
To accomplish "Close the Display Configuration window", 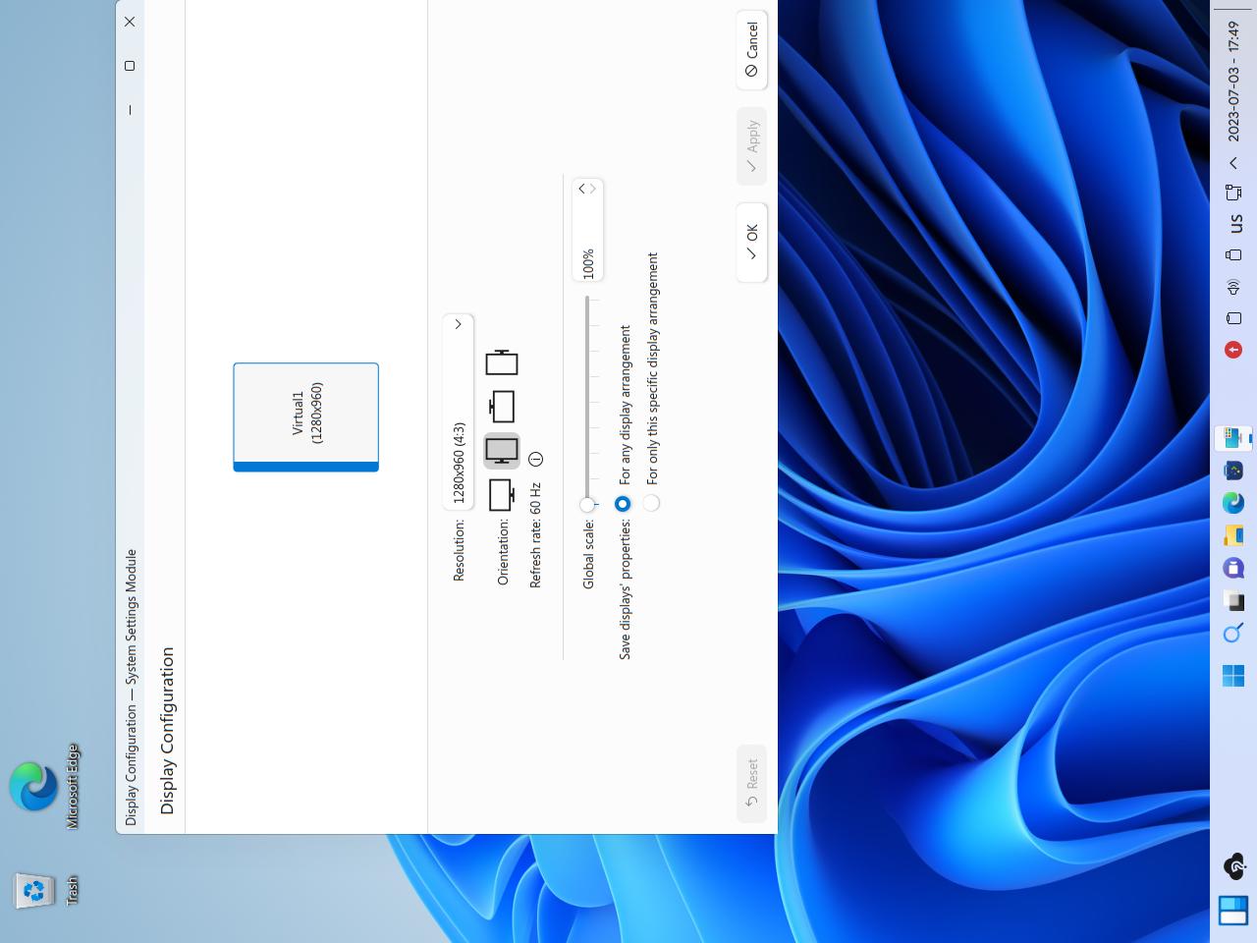I will 130,22.
